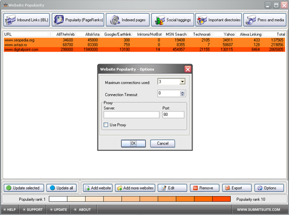Enable the Use Proxy checkbox
Viewport: 289px width, 215px height.
click(106, 125)
